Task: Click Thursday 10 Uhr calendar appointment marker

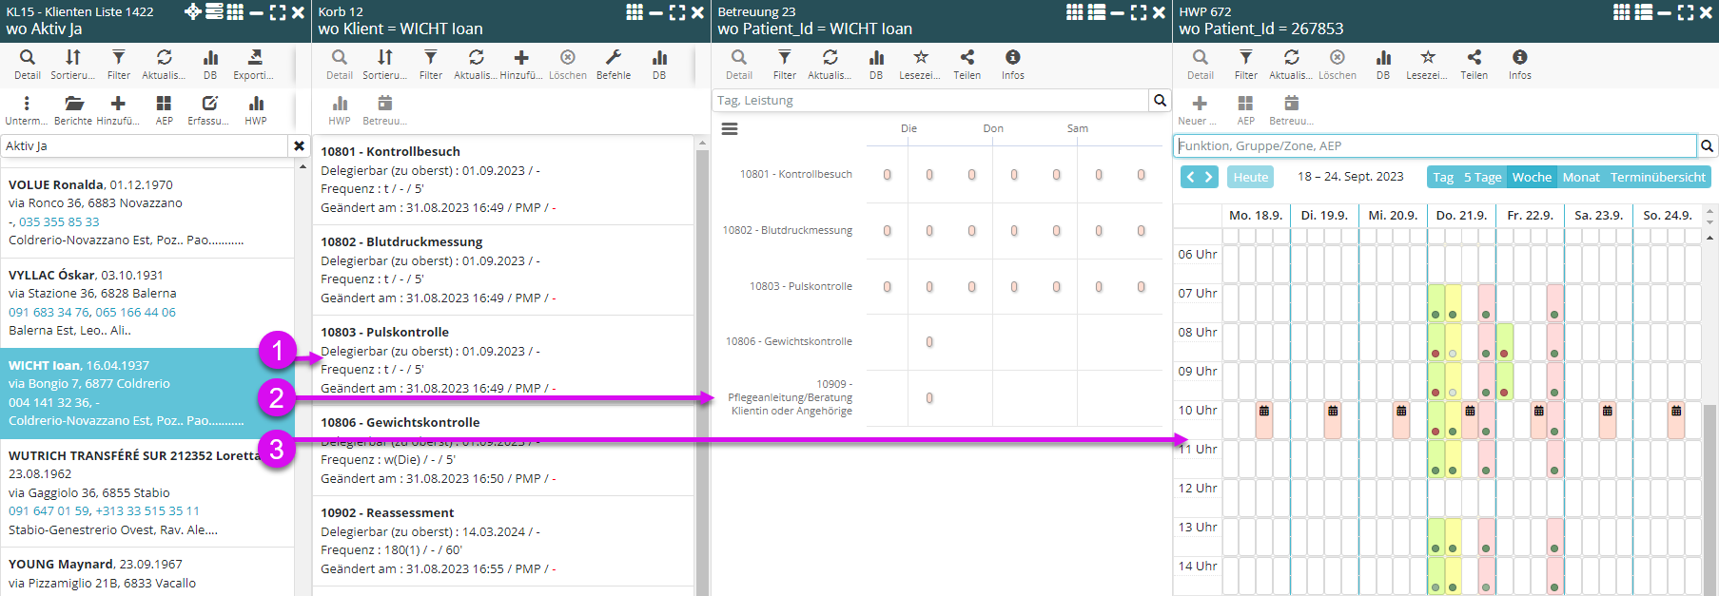Action: pos(1470,412)
